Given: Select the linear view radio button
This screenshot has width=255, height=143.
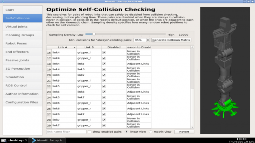Looking at the screenshot, I should point(127,132).
